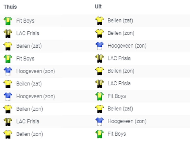
Task: Select the Thuis column header
Action: click(x=10, y=7)
